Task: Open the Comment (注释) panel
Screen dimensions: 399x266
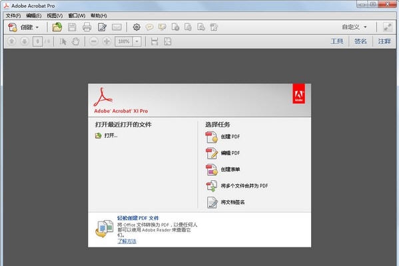Action: [384, 41]
